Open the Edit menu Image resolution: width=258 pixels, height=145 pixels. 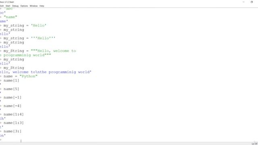tap(2, 6)
